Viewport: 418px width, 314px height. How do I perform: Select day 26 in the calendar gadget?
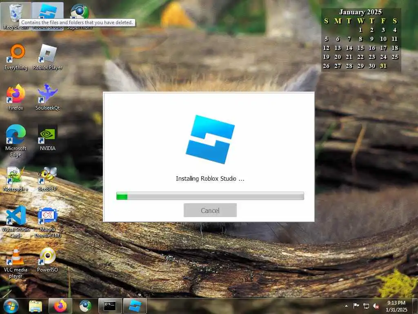click(x=326, y=66)
